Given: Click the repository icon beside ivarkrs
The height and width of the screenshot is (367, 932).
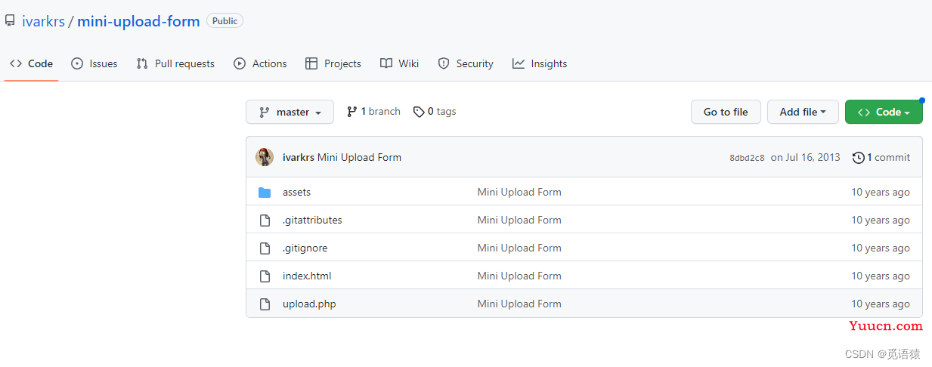Looking at the screenshot, I should tap(10, 21).
